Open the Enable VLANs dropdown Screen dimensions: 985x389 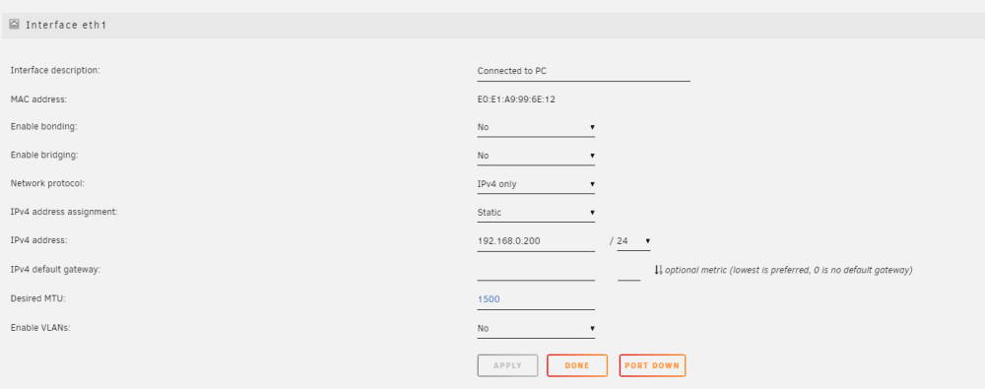[536, 329]
